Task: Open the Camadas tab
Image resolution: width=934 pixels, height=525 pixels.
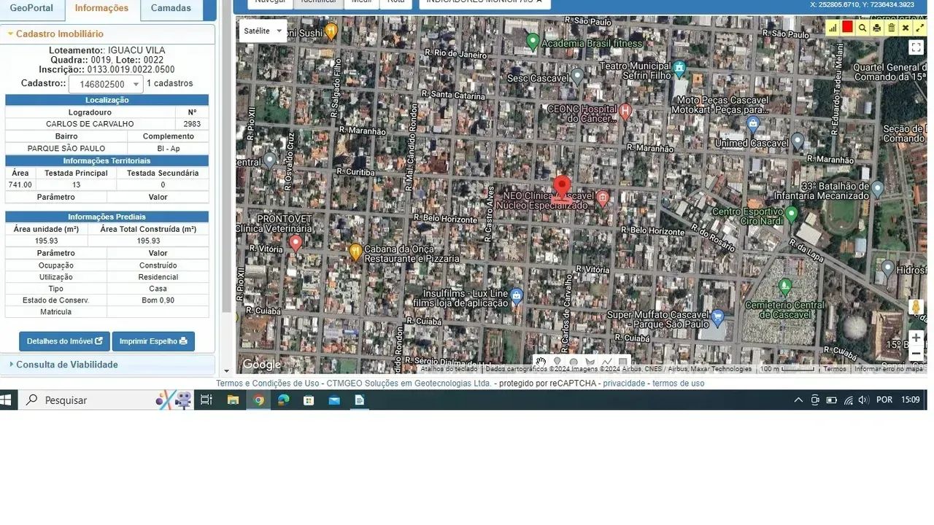Action: [x=171, y=9]
